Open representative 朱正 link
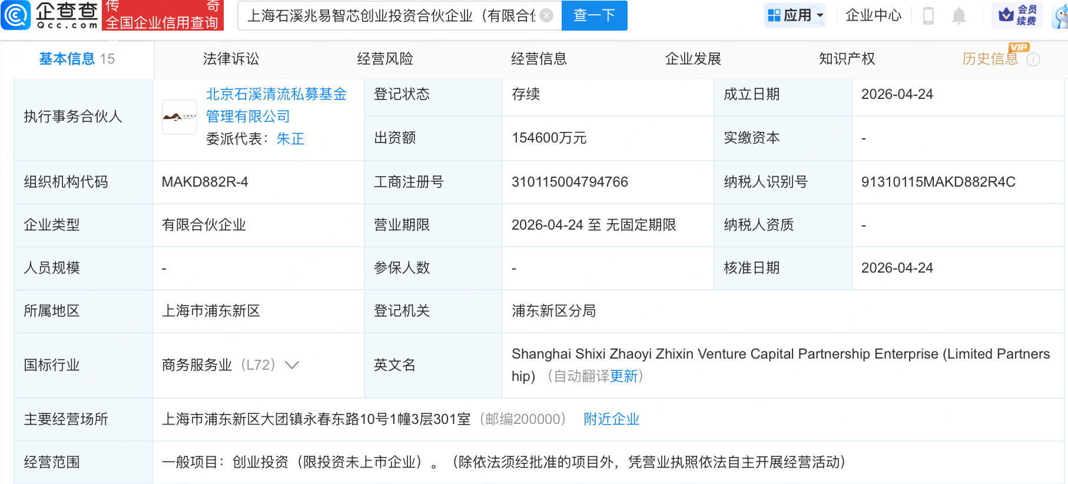 (x=290, y=139)
